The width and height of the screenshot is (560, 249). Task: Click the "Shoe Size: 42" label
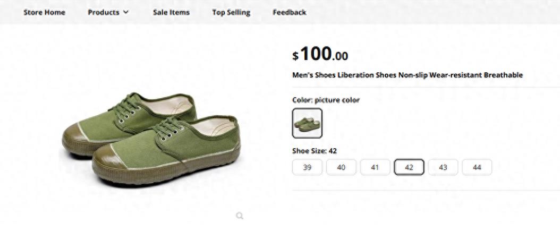point(315,151)
